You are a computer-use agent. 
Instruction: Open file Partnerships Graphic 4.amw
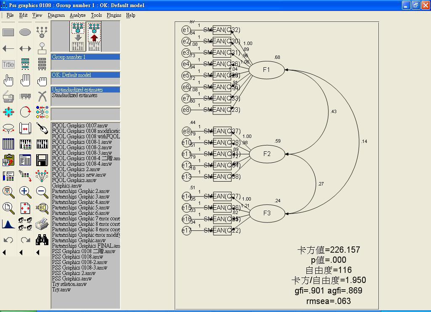pos(80,202)
